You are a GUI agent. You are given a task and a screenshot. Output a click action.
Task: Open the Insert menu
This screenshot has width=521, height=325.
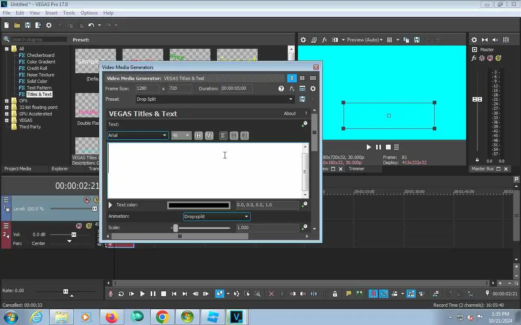51,13
